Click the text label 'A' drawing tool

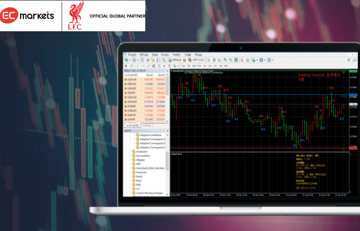[164, 66]
